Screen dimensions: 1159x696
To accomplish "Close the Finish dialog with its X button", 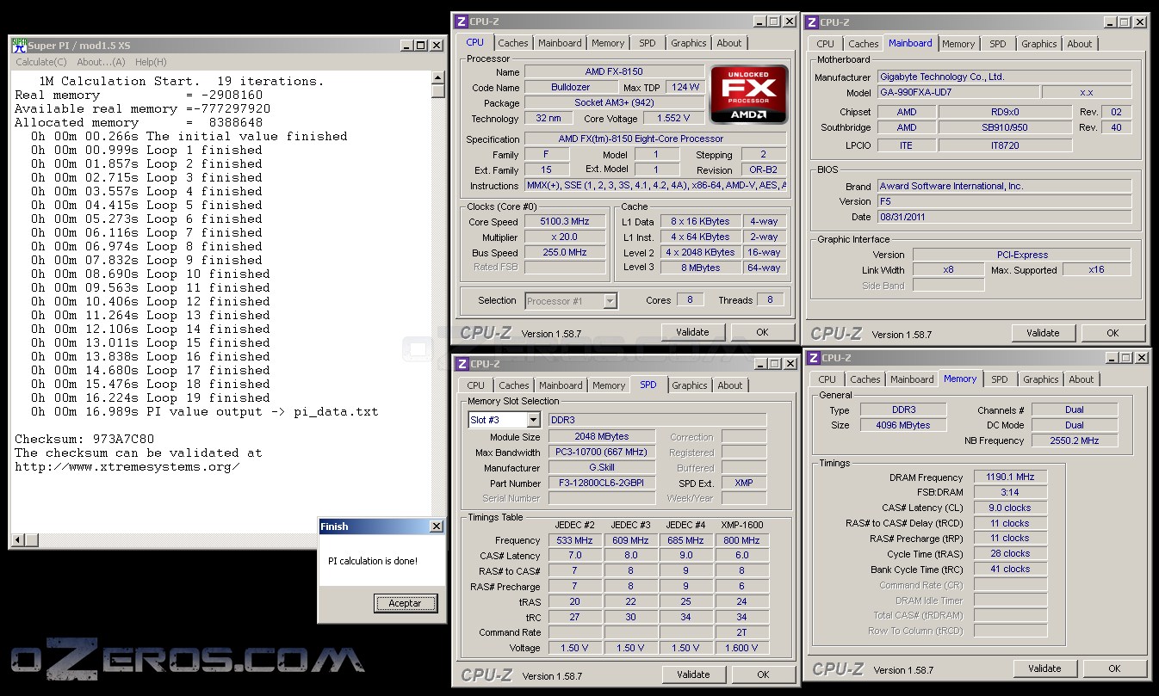I will tap(436, 527).
